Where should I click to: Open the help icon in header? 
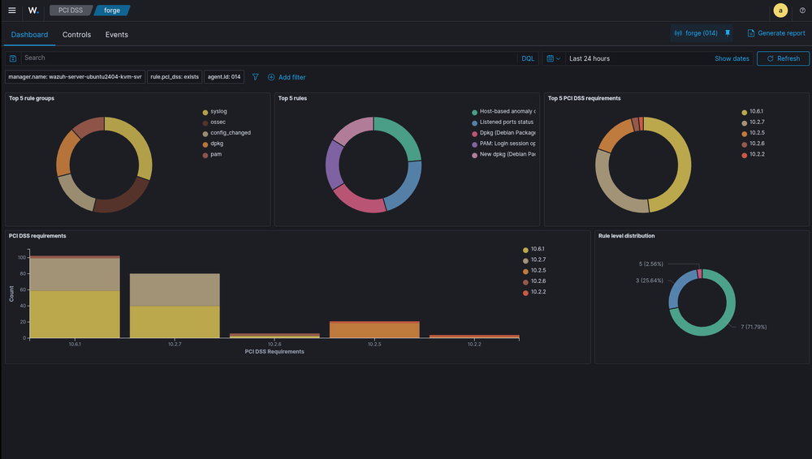(x=802, y=11)
